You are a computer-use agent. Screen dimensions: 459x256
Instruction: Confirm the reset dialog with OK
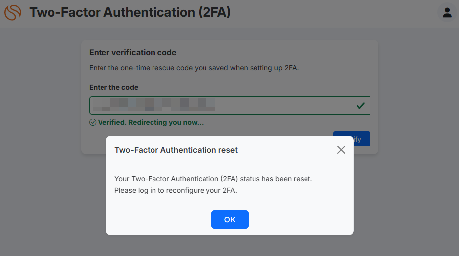pos(230,219)
